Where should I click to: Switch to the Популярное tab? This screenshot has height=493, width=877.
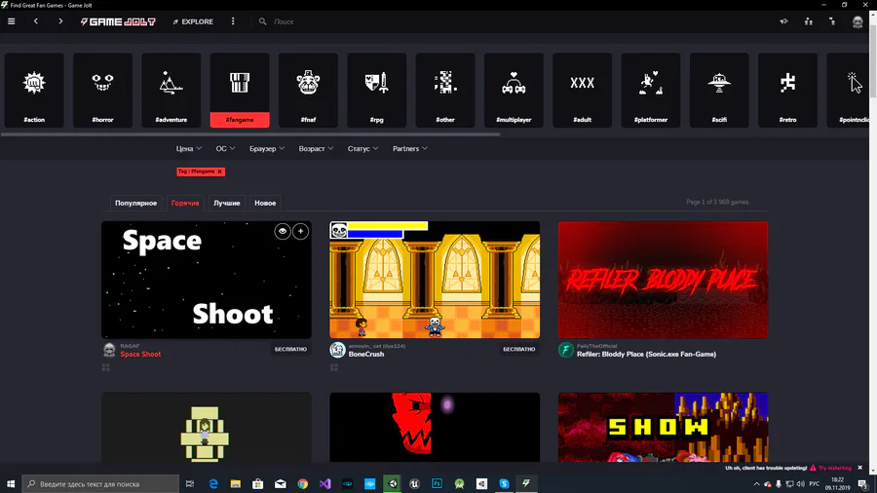135,203
